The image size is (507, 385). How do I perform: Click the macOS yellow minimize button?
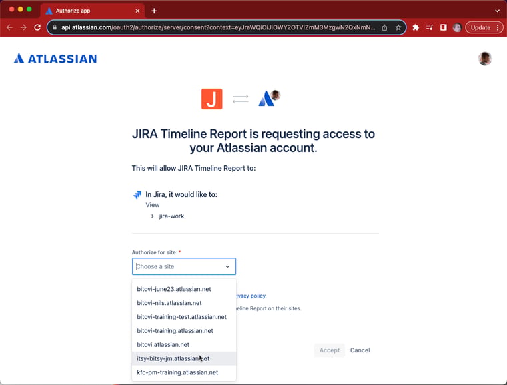(x=21, y=9)
